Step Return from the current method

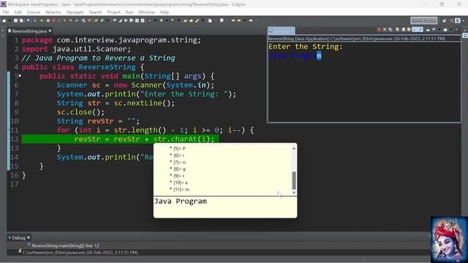pyautogui.click(x=76, y=20)
